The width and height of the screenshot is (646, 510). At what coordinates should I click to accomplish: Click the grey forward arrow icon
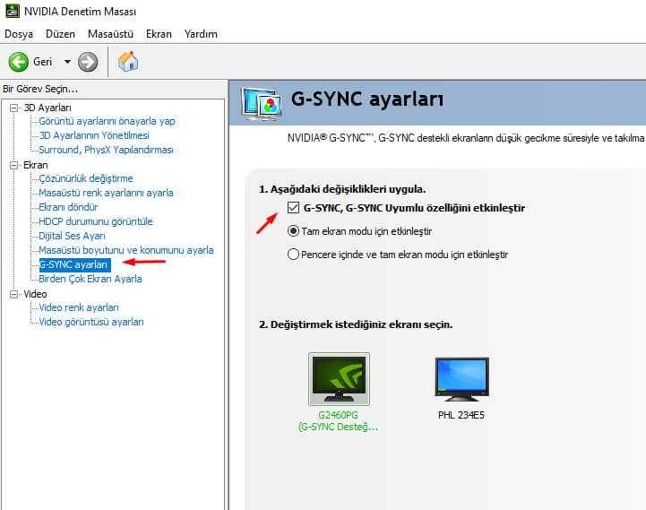88,62
